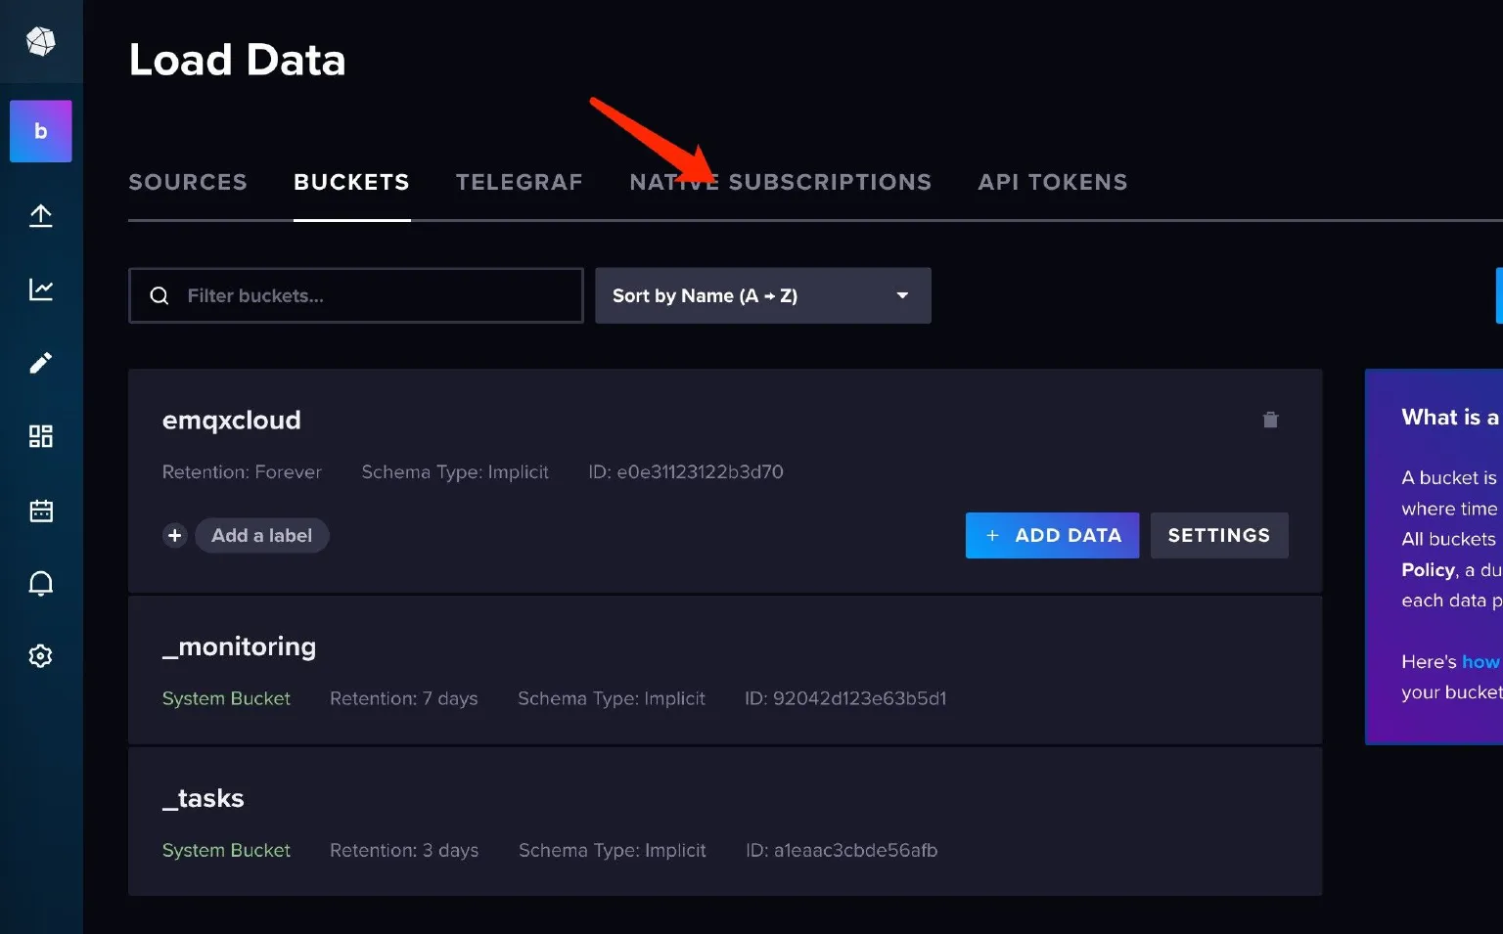The width and height of the screenshot is (1503, 934).
Task: Open the NATIVE SUBSCRIPTIONS tab
Action: (780, 182)
